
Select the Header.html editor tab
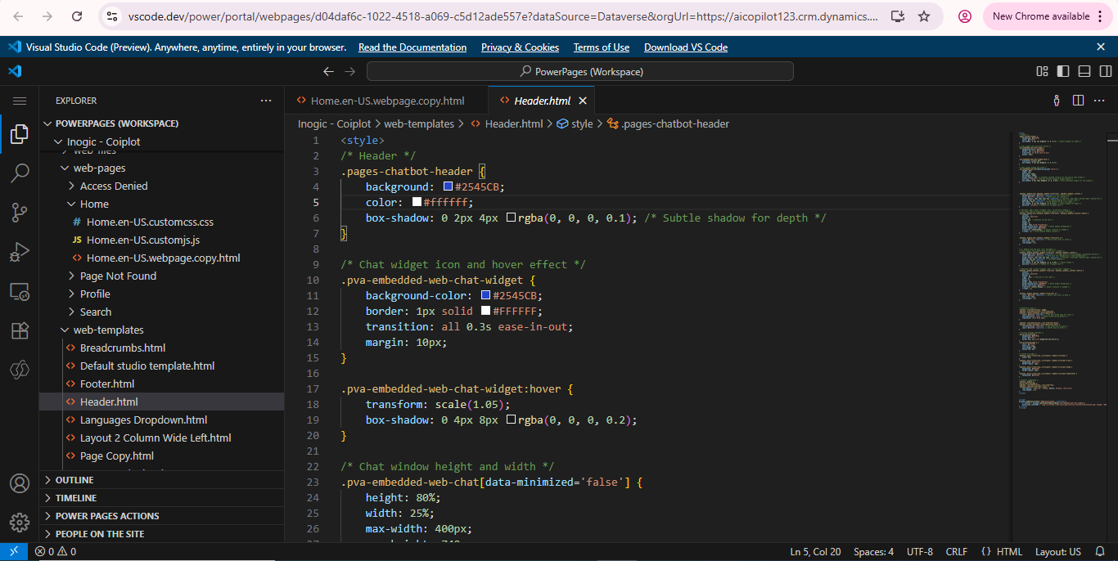coord(542,101)
